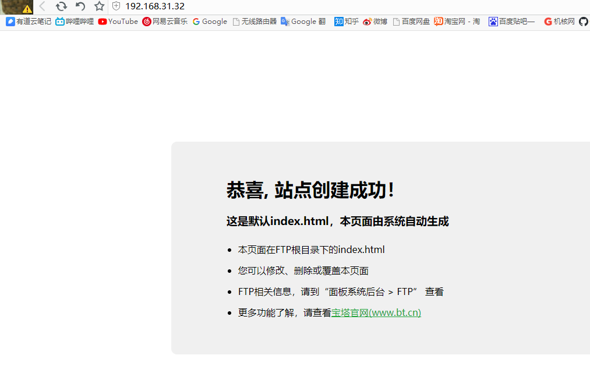590x369 pixels.
Task: Open the Google bookmark
Action: tap(210, 22)
